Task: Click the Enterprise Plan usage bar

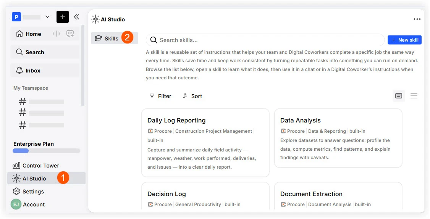Action: pyautogui.click(x=46, y=151)
